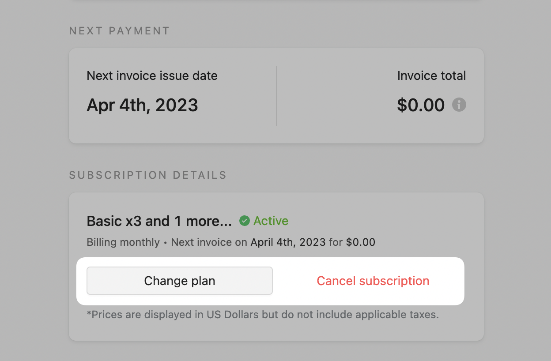Click the "Invoice total" label
The width and height of the screenshot is (551, 361).
point(431,76)
